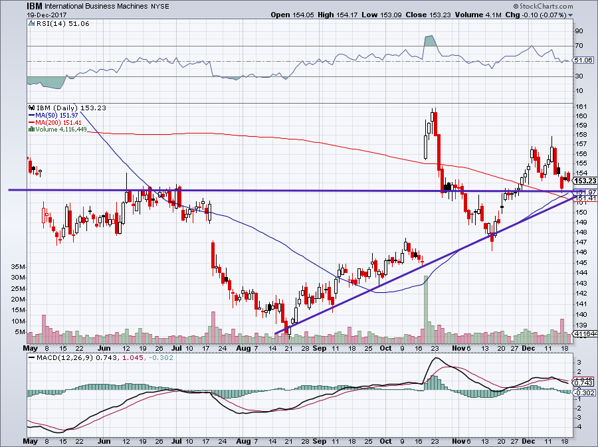Click the IBM (Daily) 153.23 legend text
The width and height of the screenshot is (598, 447).
(71, 108)
